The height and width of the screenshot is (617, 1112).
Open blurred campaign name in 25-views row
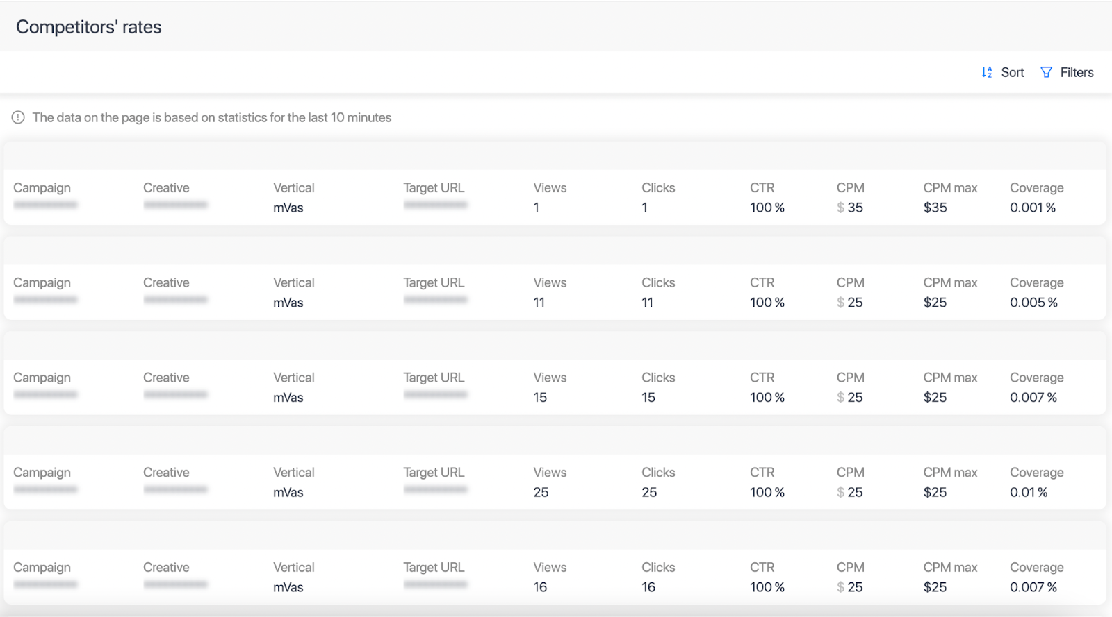pos(45,489)
